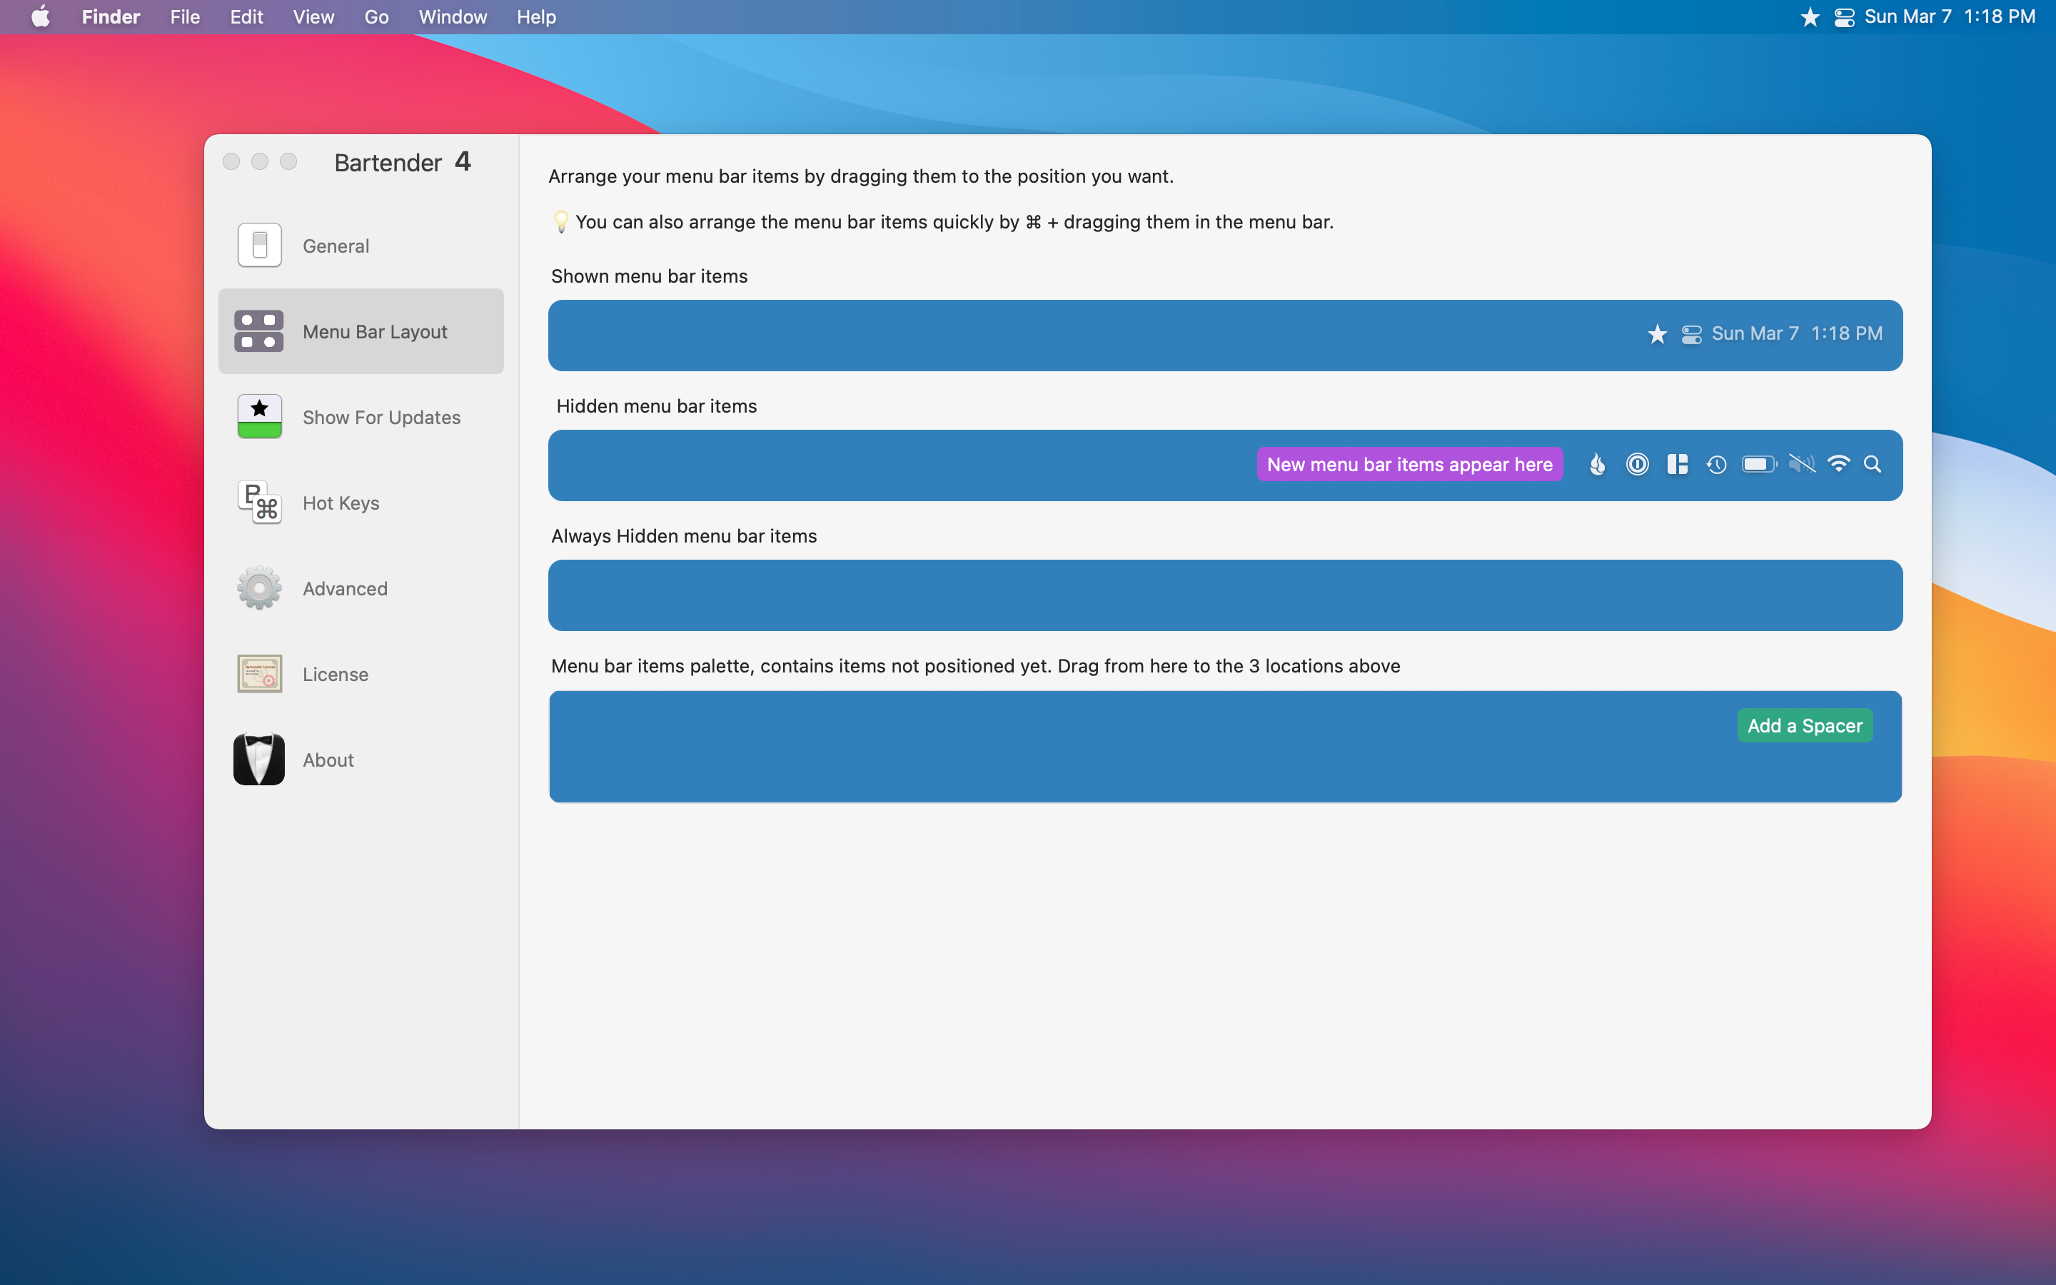Click Control Center icon in Shown items row
This screenshot has height=1285, width=2056.
(x=1691, y=334)
